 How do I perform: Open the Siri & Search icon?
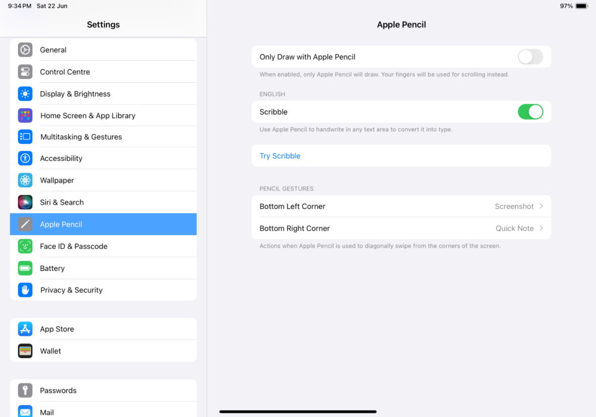click(25, 202)
